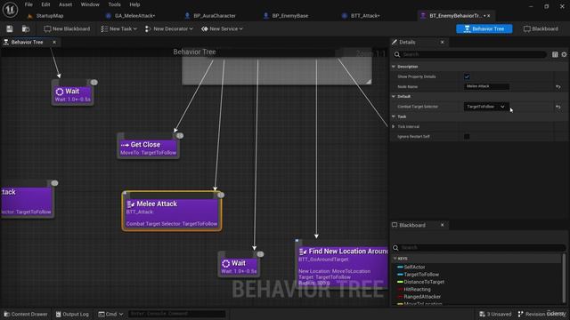Viewport: 570px width, 320px height.
Task: Collapse the Task section
Action: (x=394, y=116)
